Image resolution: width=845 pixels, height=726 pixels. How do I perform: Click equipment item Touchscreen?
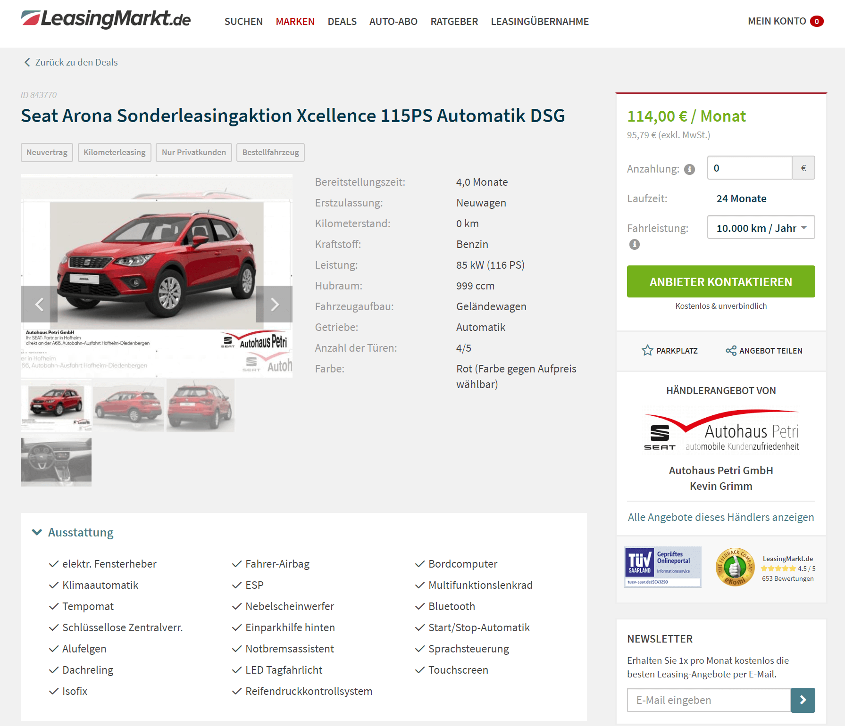click(x=458, y=670)
